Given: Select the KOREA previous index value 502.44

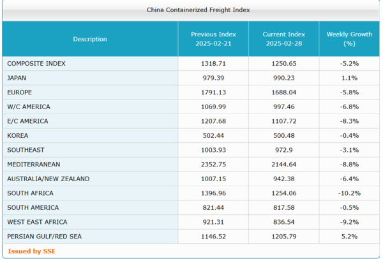Looking at the screenshot, I should (x=213, y=135).
